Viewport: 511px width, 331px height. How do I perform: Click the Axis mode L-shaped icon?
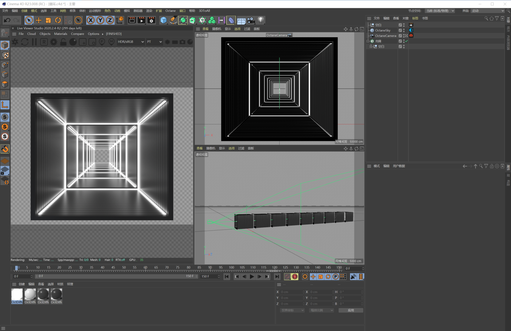[x=5, y=105]
